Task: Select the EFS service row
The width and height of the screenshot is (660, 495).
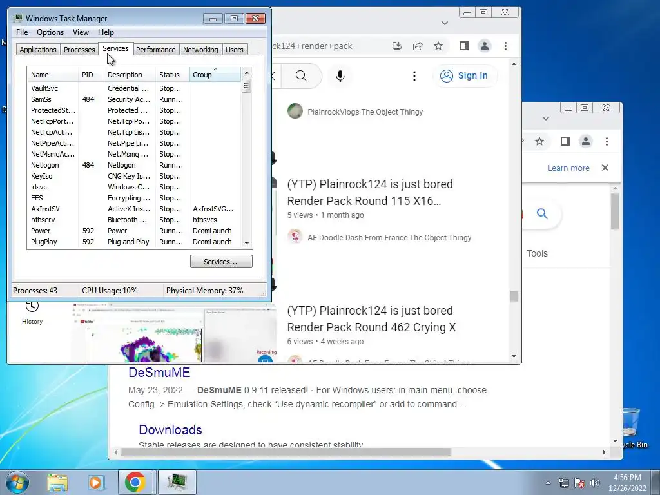Action: pos(134,198)
